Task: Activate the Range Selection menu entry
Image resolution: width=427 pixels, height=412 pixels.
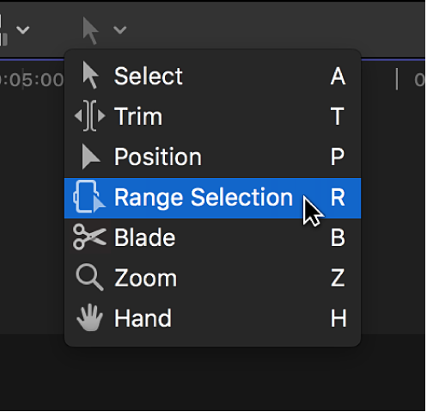Action: pos(212,198)
